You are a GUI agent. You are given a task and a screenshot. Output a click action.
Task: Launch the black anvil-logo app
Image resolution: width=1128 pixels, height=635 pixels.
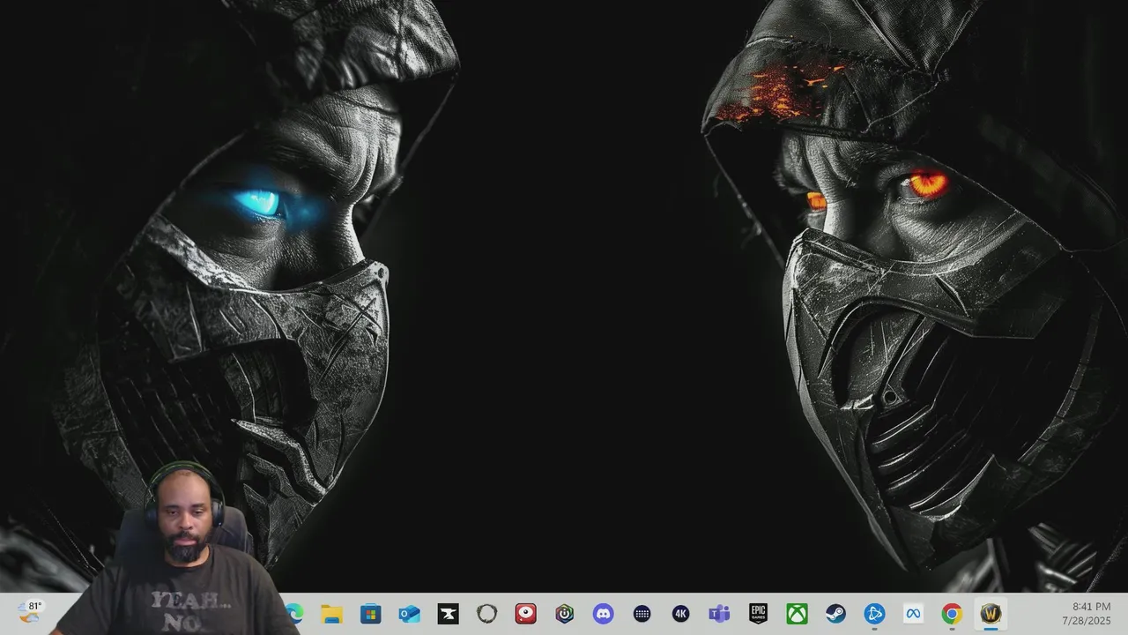449,614
